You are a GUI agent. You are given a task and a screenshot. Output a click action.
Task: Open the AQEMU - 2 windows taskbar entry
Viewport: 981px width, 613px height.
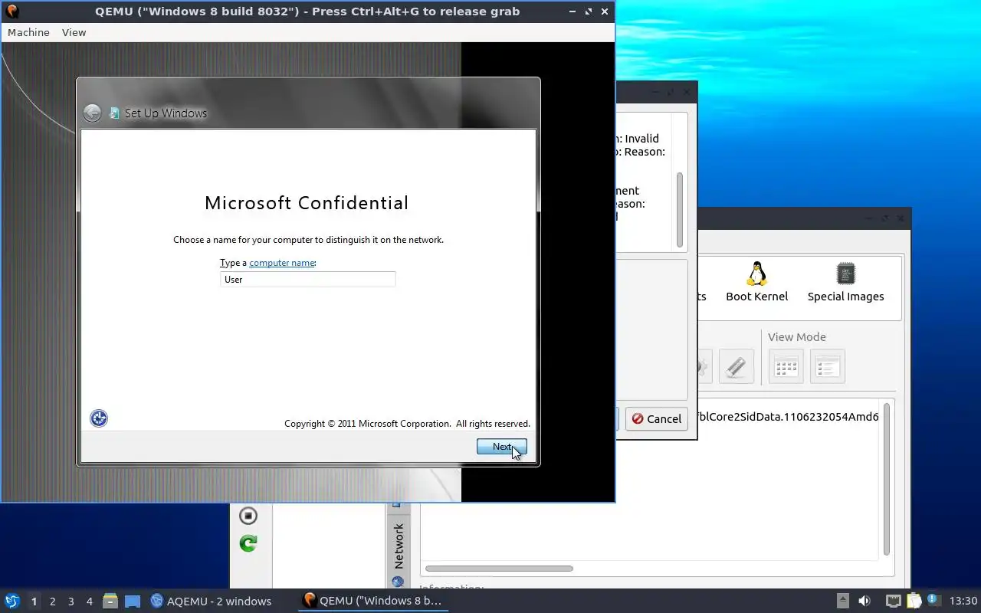211,601
